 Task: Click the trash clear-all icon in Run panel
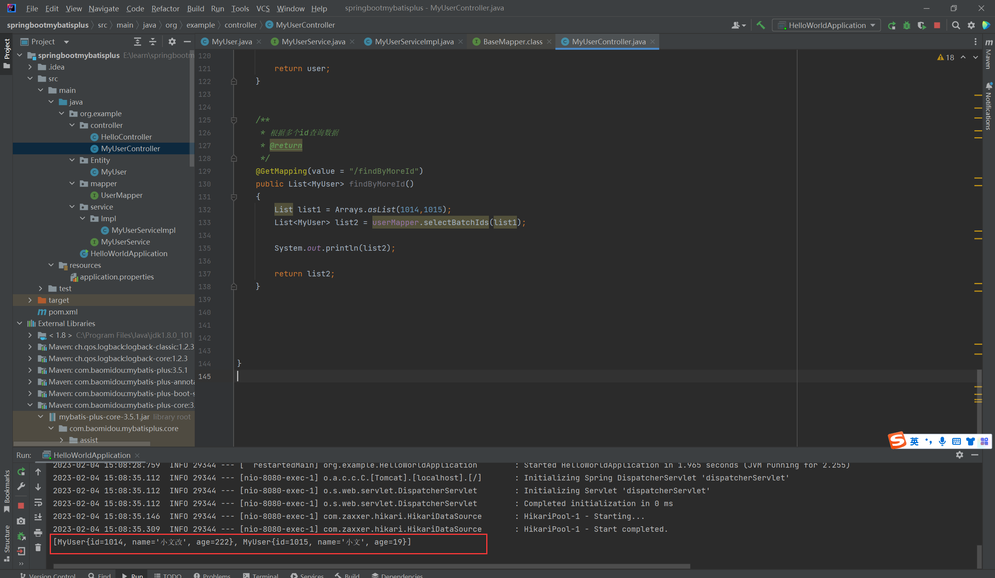tap(38, 548)
